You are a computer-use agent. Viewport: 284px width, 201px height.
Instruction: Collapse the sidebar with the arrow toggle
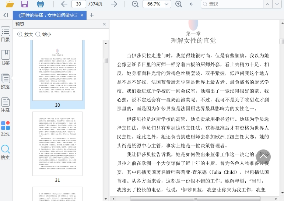coord(5,15)
